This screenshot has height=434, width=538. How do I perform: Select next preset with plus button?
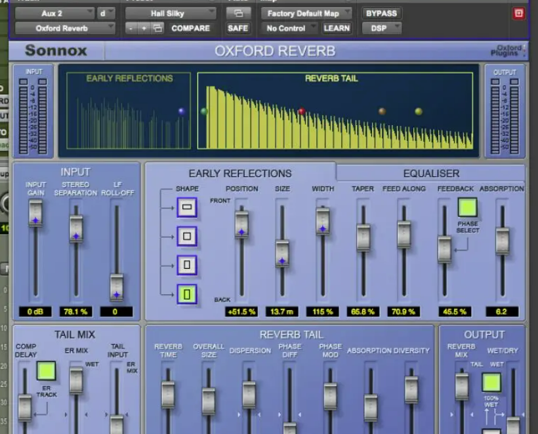(x=144, y=28)
